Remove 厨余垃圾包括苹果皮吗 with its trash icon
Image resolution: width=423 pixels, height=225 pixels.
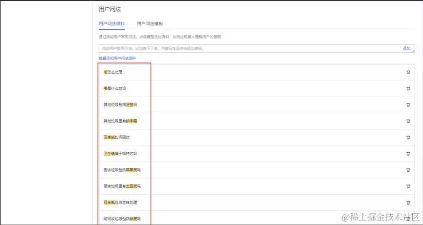click(408, 170)
